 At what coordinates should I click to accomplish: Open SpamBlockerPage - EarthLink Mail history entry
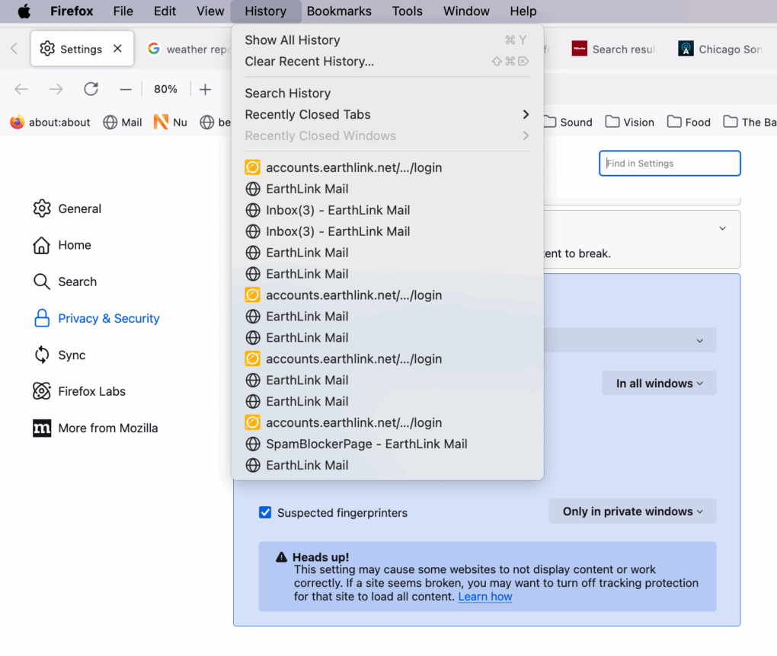click(366, 444)
